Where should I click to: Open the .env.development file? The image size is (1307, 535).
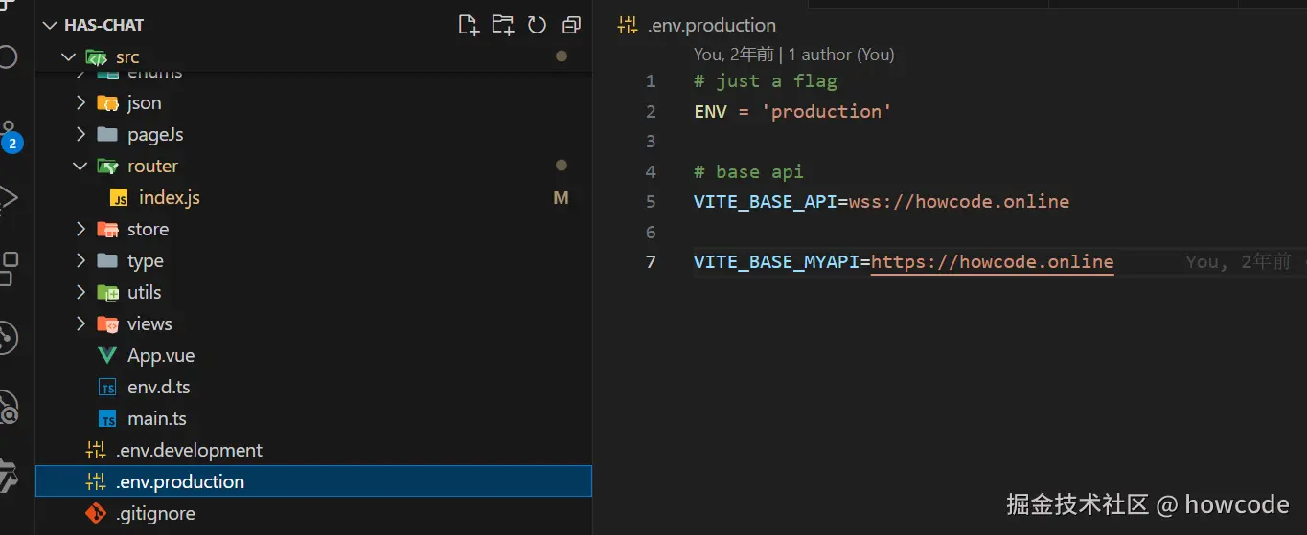[188, 450]
